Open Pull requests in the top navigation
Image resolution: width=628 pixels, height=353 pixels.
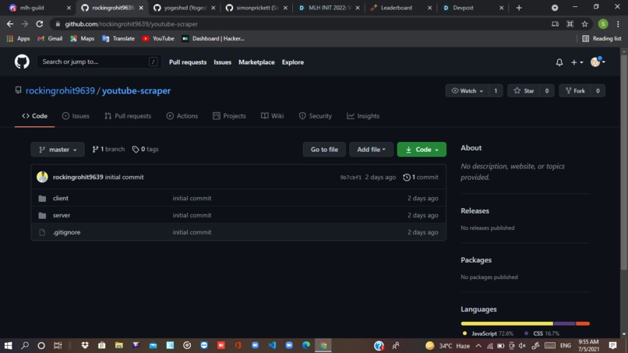point(188,62)
